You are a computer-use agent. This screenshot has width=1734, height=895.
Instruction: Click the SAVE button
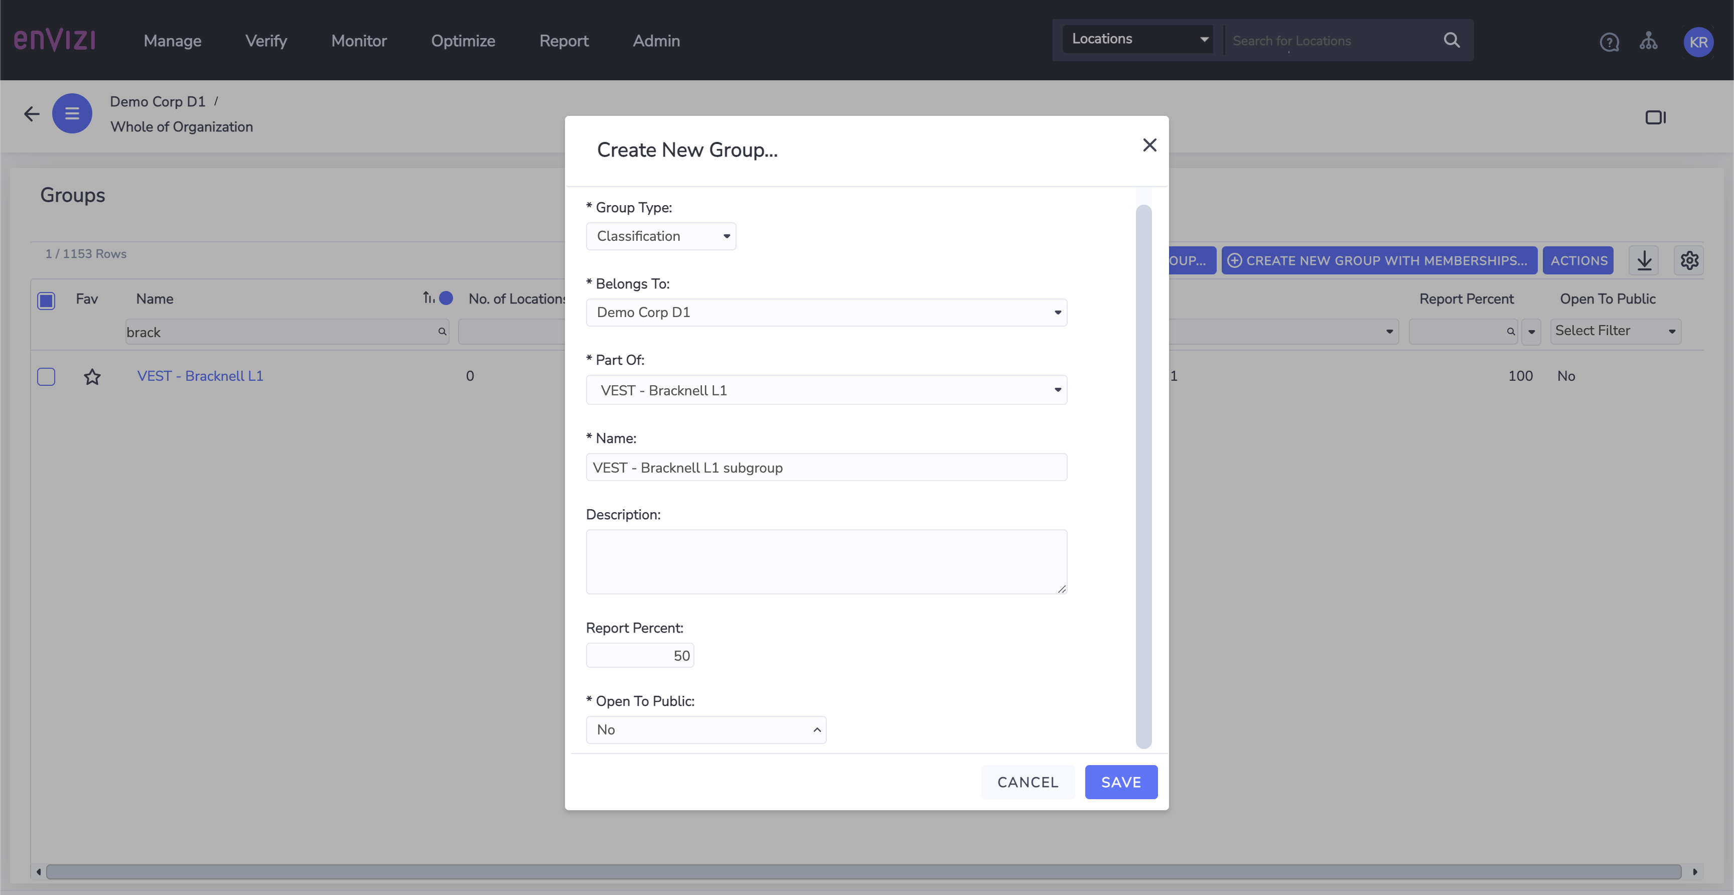(x=1121, y=782)
